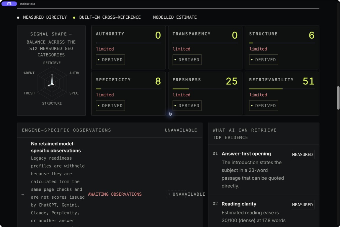Click the AWAITING OBSERVATIONS status text

115,194
